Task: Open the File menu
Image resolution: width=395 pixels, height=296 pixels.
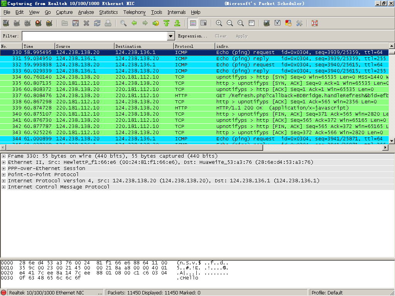Action: (x=7, y=12)
